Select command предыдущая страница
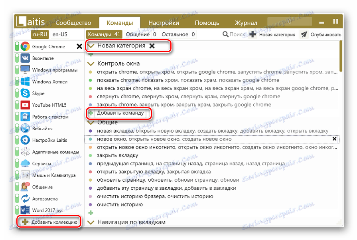 (191, 164)
